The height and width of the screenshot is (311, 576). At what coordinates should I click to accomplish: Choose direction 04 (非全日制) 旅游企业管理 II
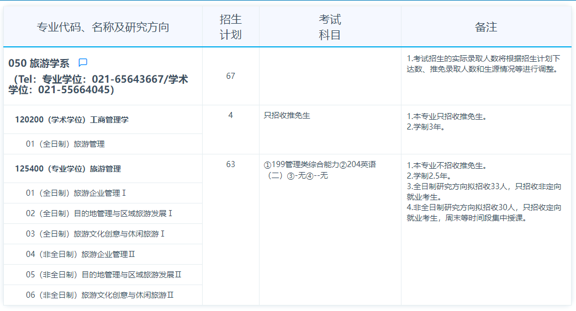pyautogui.click(x=81, y=254)
